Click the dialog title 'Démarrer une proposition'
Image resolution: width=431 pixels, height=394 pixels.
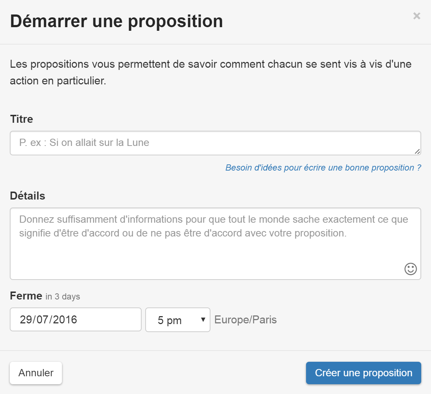[x=117, y=21]
